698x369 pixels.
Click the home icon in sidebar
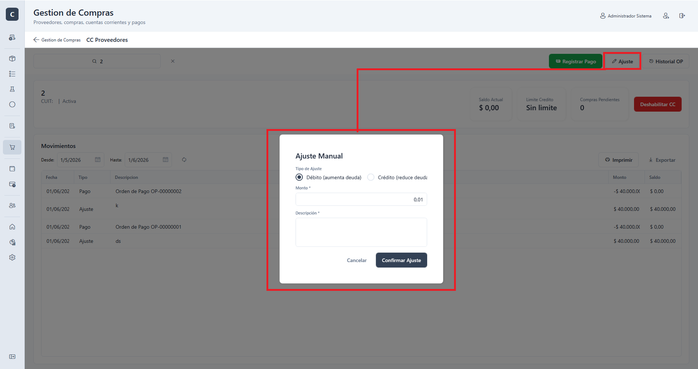12,227
